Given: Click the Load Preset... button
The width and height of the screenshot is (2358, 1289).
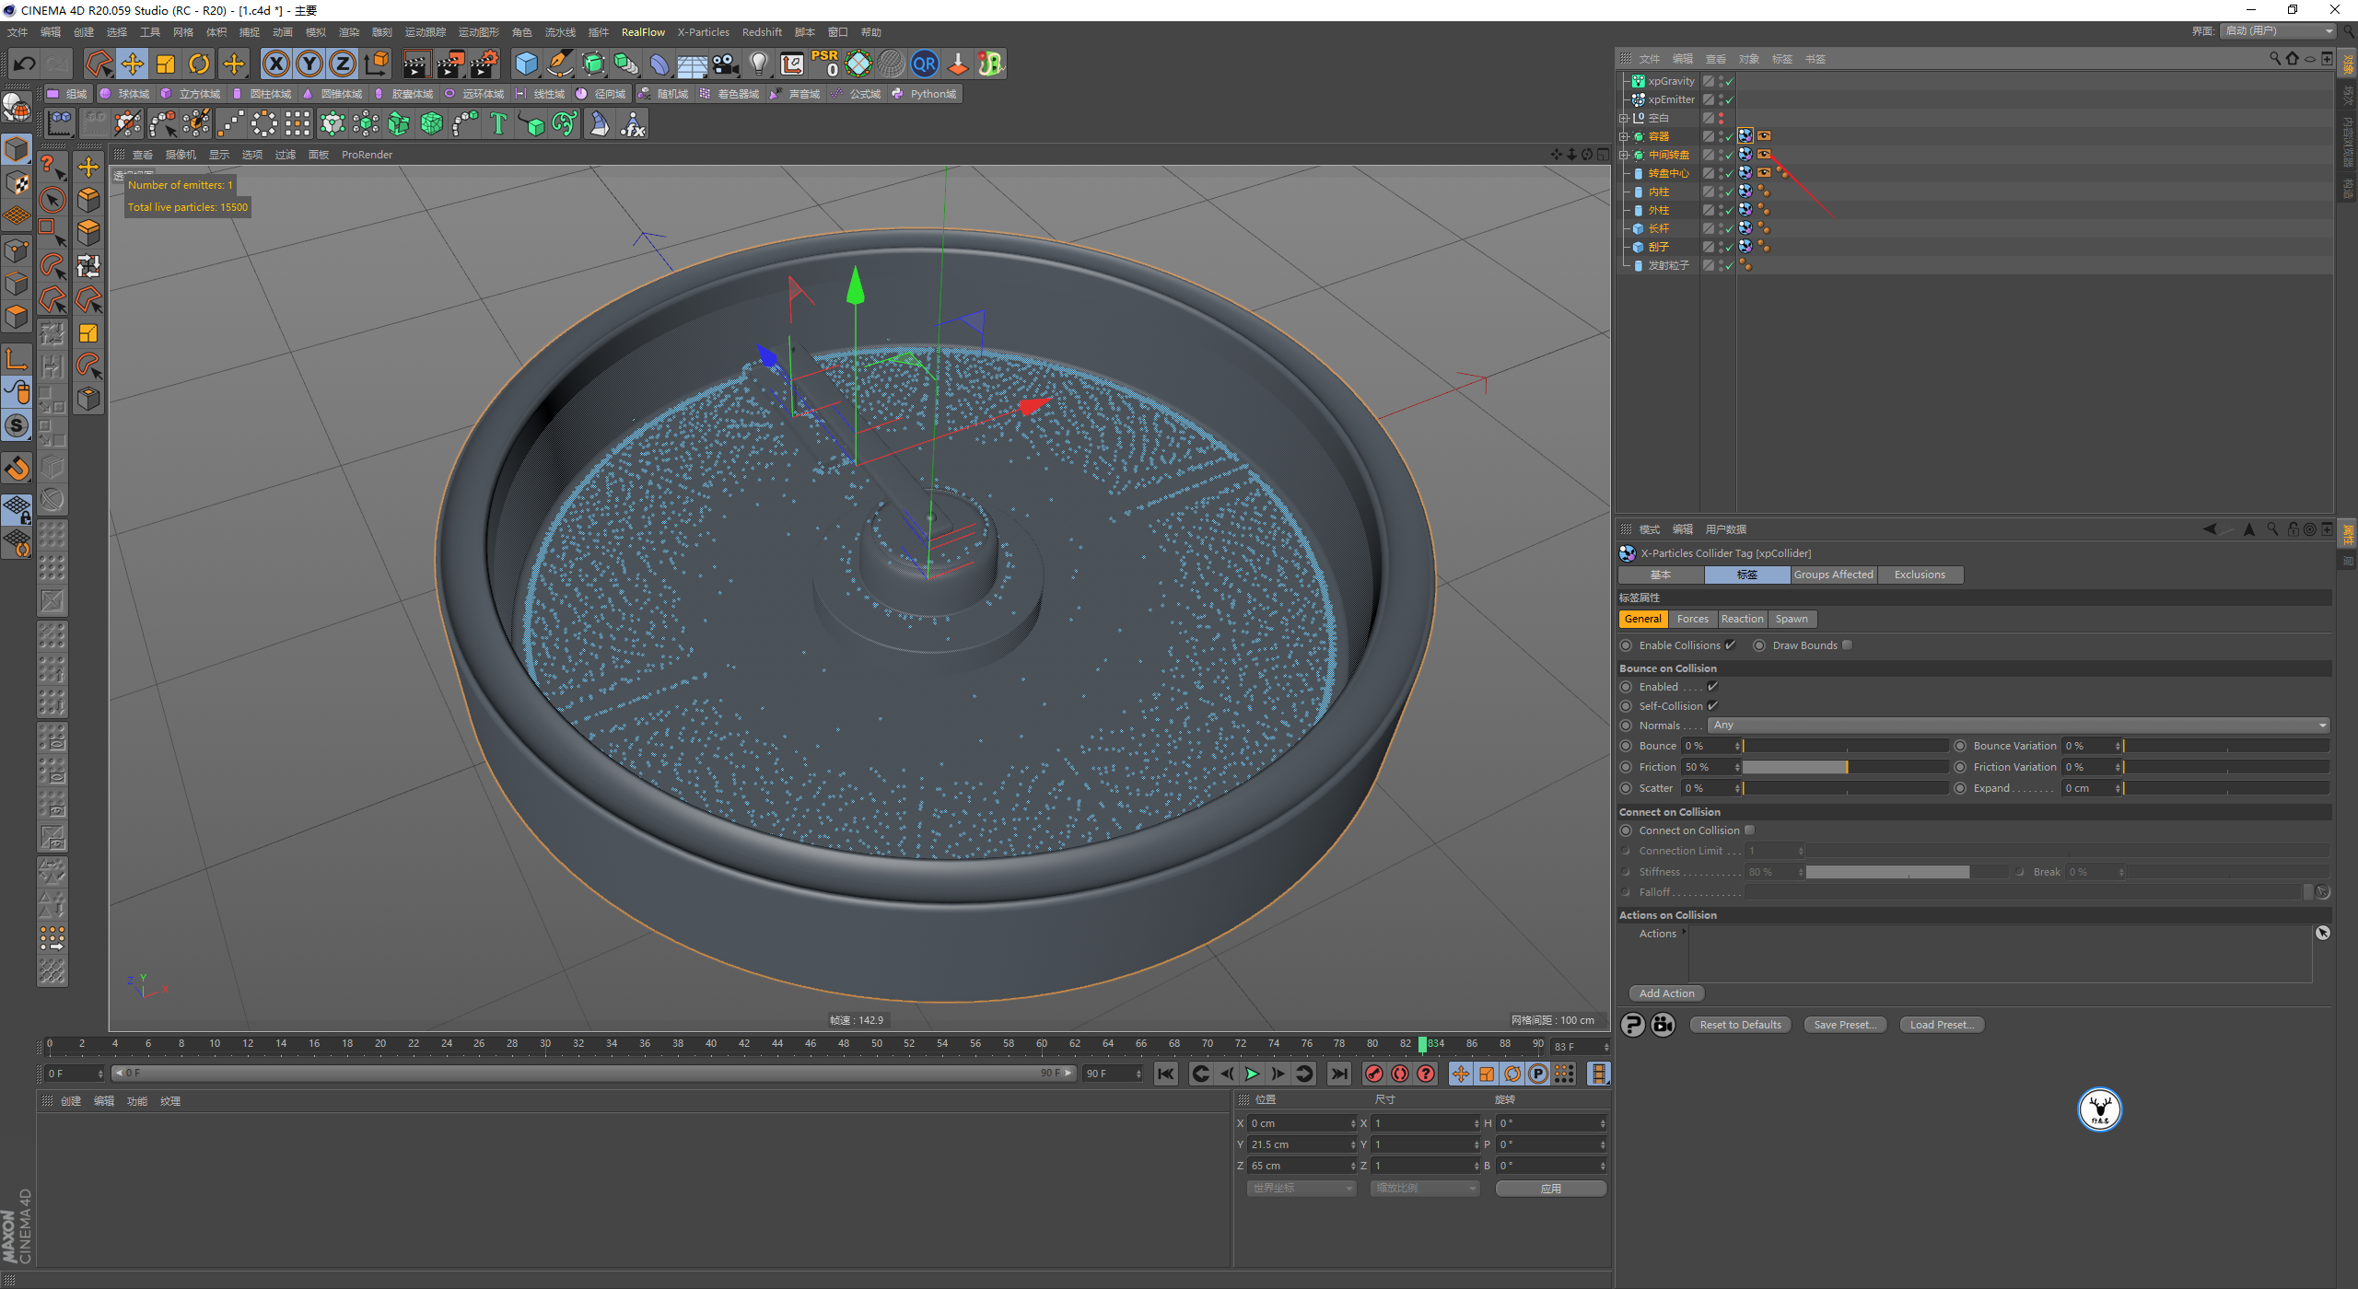Looking at the screenshot, I should pos(1942,1025).
